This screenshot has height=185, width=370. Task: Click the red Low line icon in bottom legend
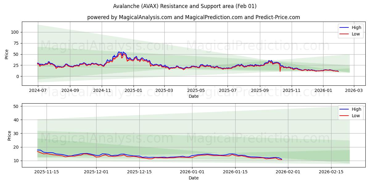[345, 115]
